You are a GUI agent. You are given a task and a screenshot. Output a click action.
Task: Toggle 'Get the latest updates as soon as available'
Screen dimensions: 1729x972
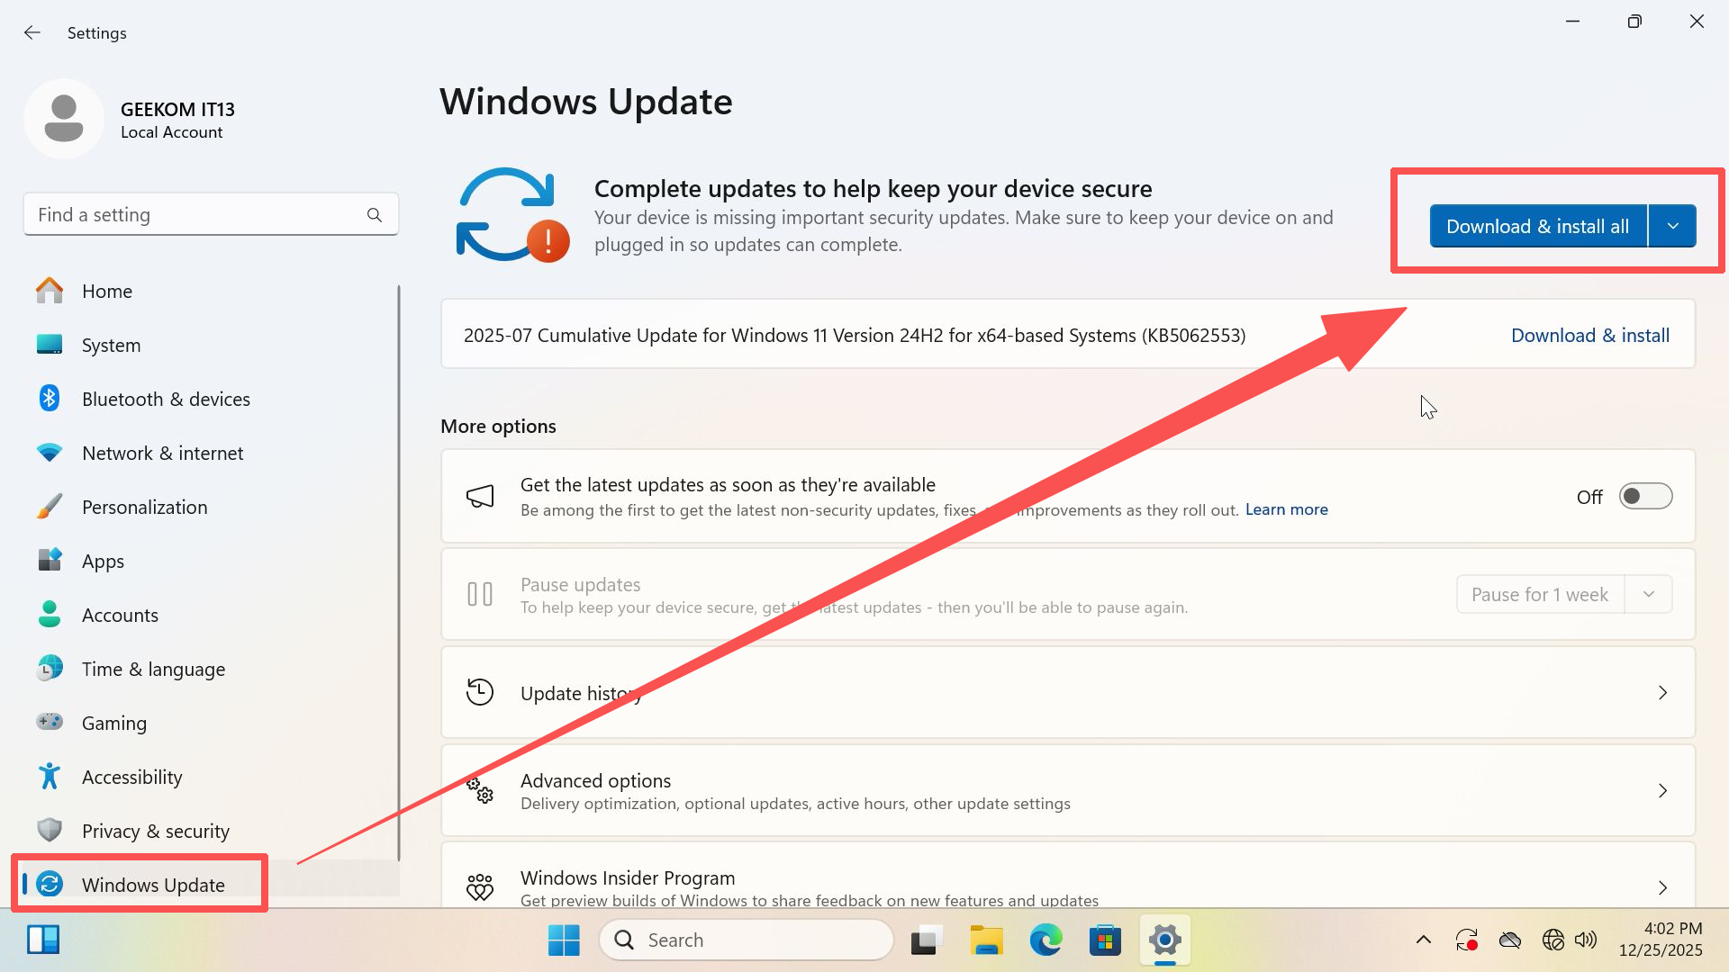(x=1645, y=496)
